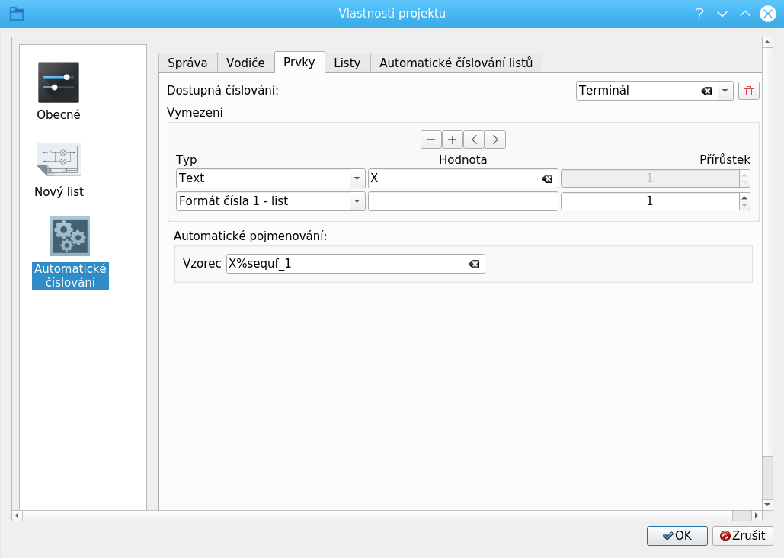Switch to the Vodiče tab
This screenshot has height=558, width=784.
click(x=245, y=63)
